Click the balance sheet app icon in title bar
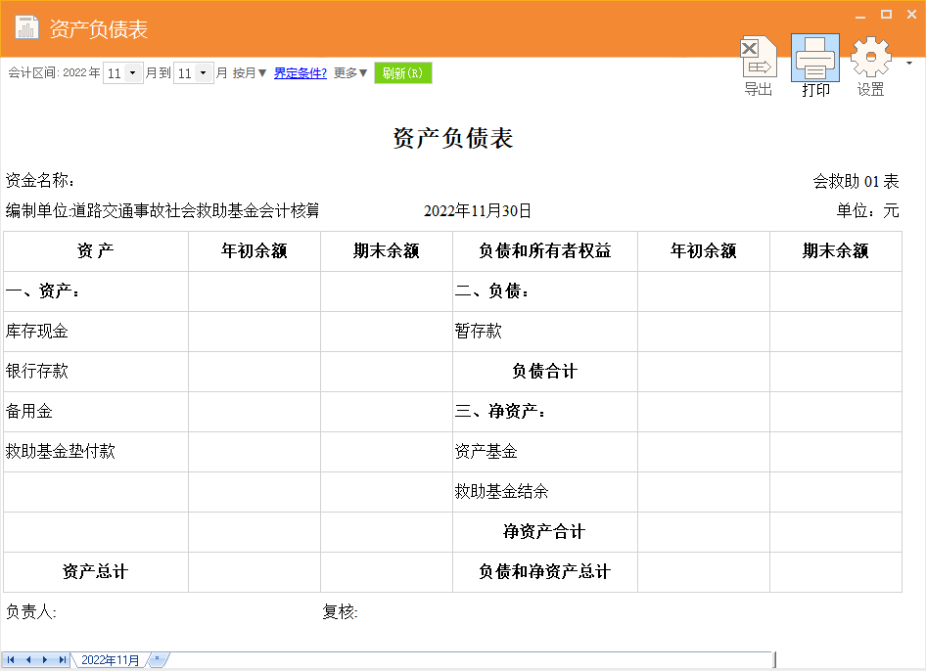 click(x=26, y=28)
